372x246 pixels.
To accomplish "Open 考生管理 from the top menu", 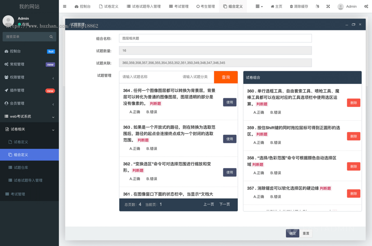I will click(x=206, y=6).
